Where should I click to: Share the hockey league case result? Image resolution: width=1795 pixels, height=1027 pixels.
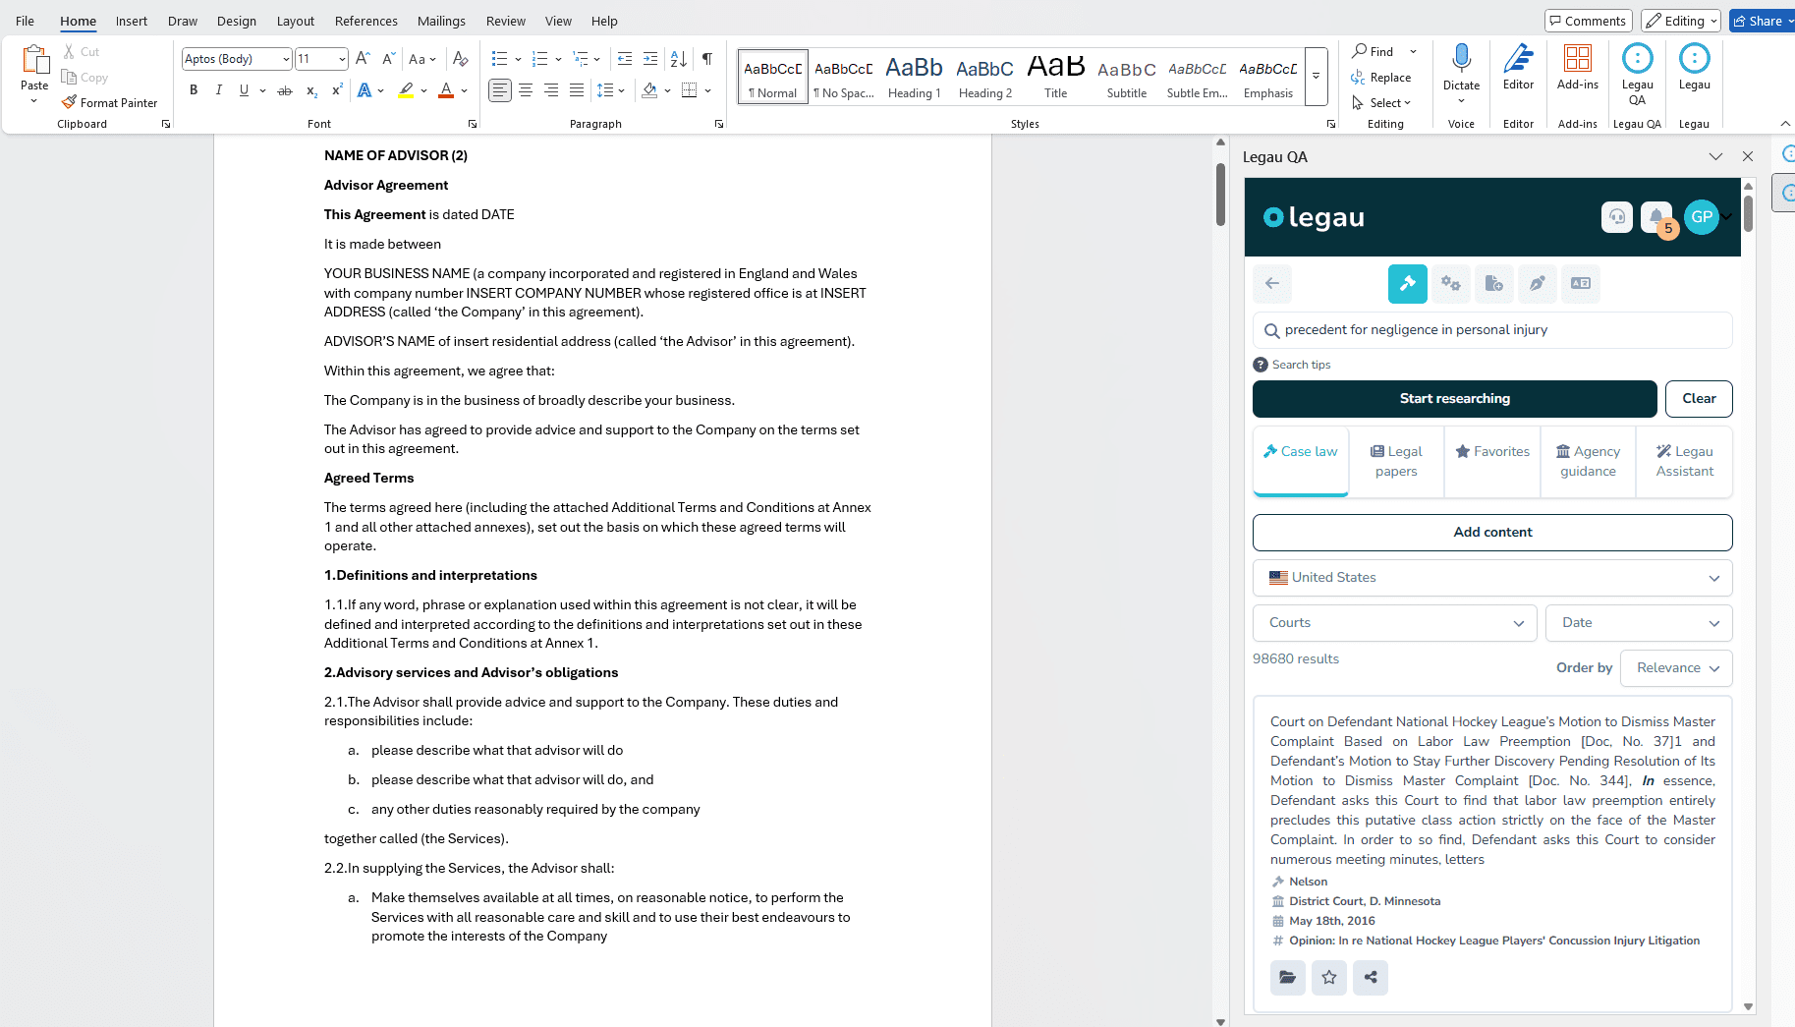click(1371, 977)
